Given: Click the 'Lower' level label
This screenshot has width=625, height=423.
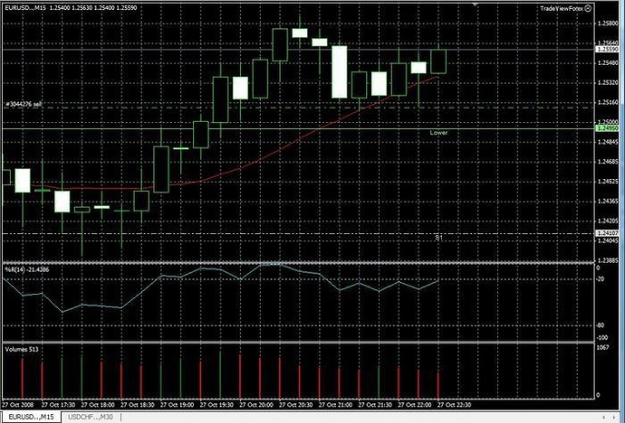Looking at the screenshot, I should tap(438, 133).
